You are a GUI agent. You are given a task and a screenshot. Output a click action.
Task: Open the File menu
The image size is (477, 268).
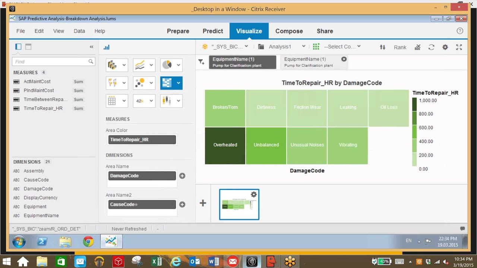click(x=20, y=31)
